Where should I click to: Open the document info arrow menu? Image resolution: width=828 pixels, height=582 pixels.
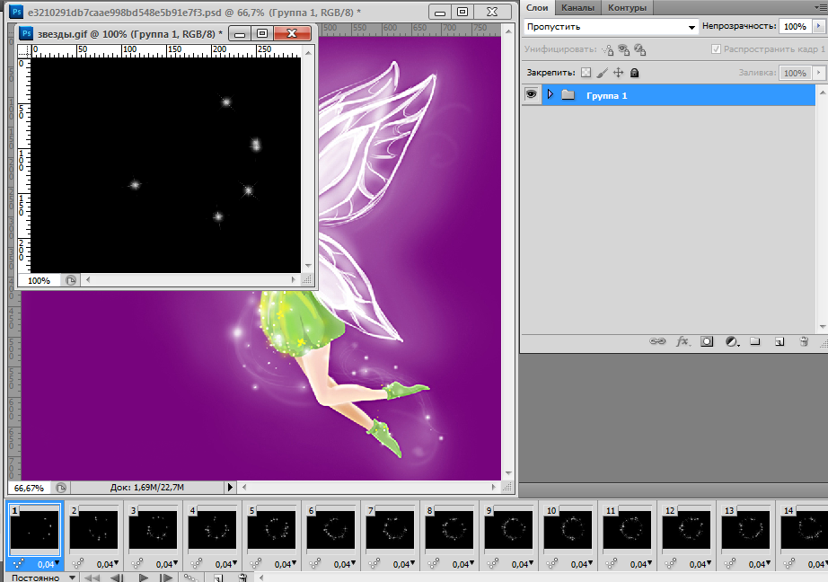[x=230, y=487]
